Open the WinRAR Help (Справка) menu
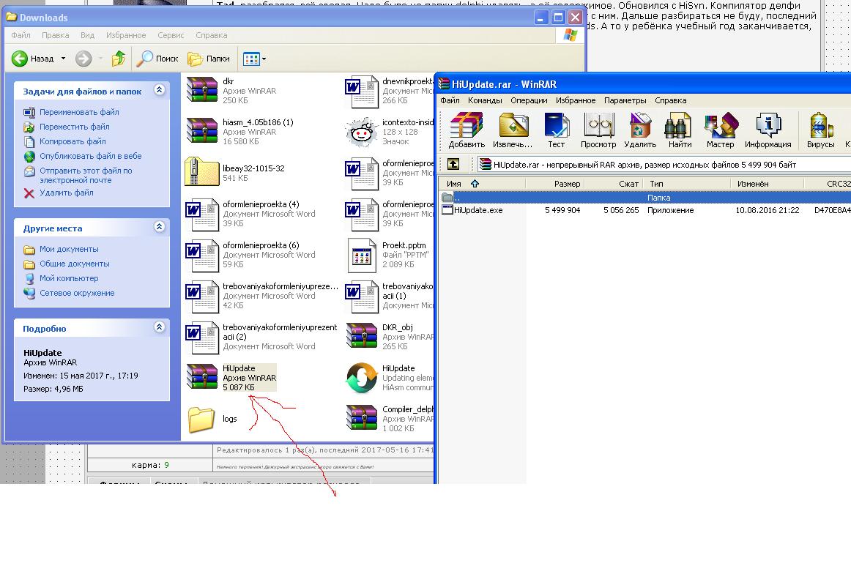Image resolution: width=851 pixels, height=574 pixels. pos(670,100)
